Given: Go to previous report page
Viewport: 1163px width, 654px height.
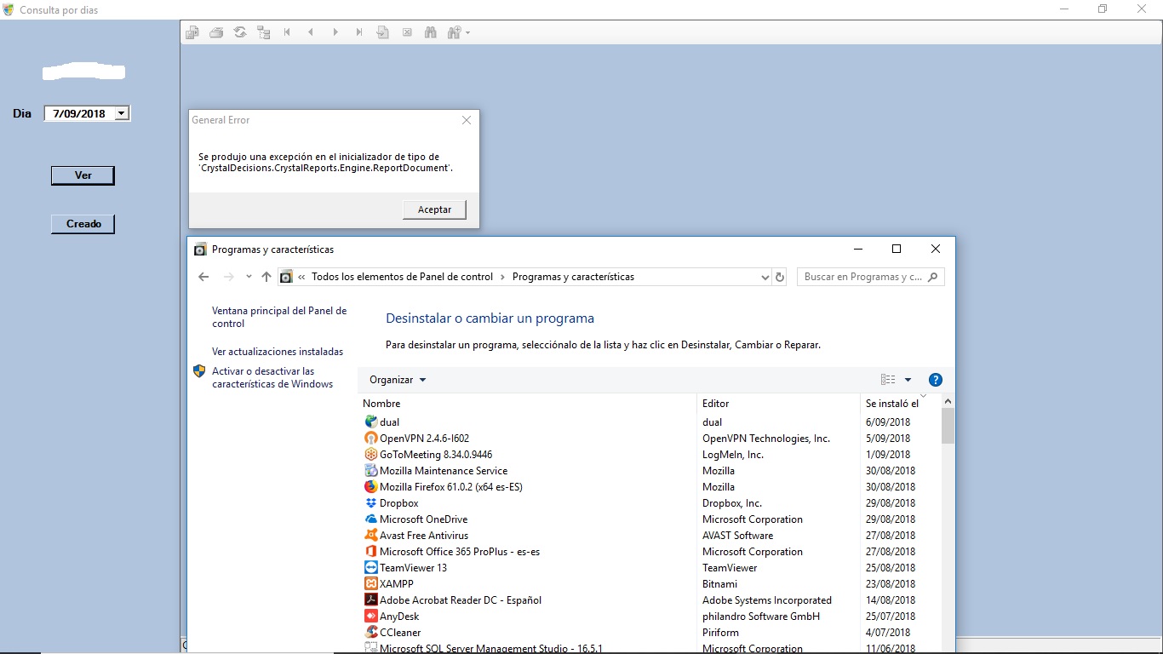Looking at the screenshot, I should [x=312, y=32].
